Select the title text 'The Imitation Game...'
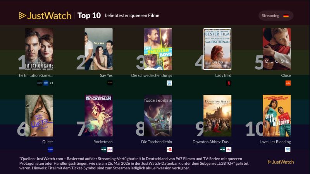This screenshot has height=174, width=310. 35,75
